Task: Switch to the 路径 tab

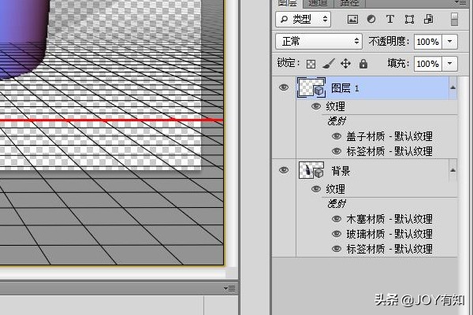Action: click(x=349, y=3)
